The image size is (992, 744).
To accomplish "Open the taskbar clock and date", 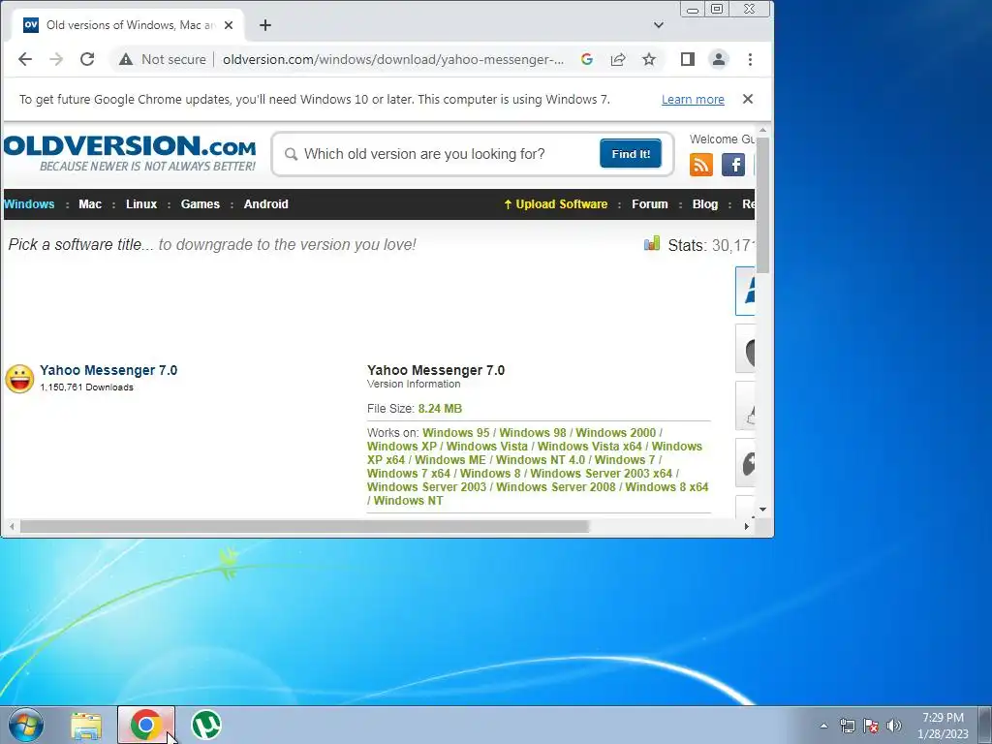I will (x=943, y=726).
